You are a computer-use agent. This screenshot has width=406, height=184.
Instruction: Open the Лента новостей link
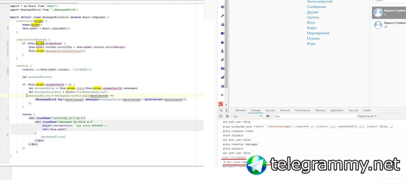pos(320,2)
